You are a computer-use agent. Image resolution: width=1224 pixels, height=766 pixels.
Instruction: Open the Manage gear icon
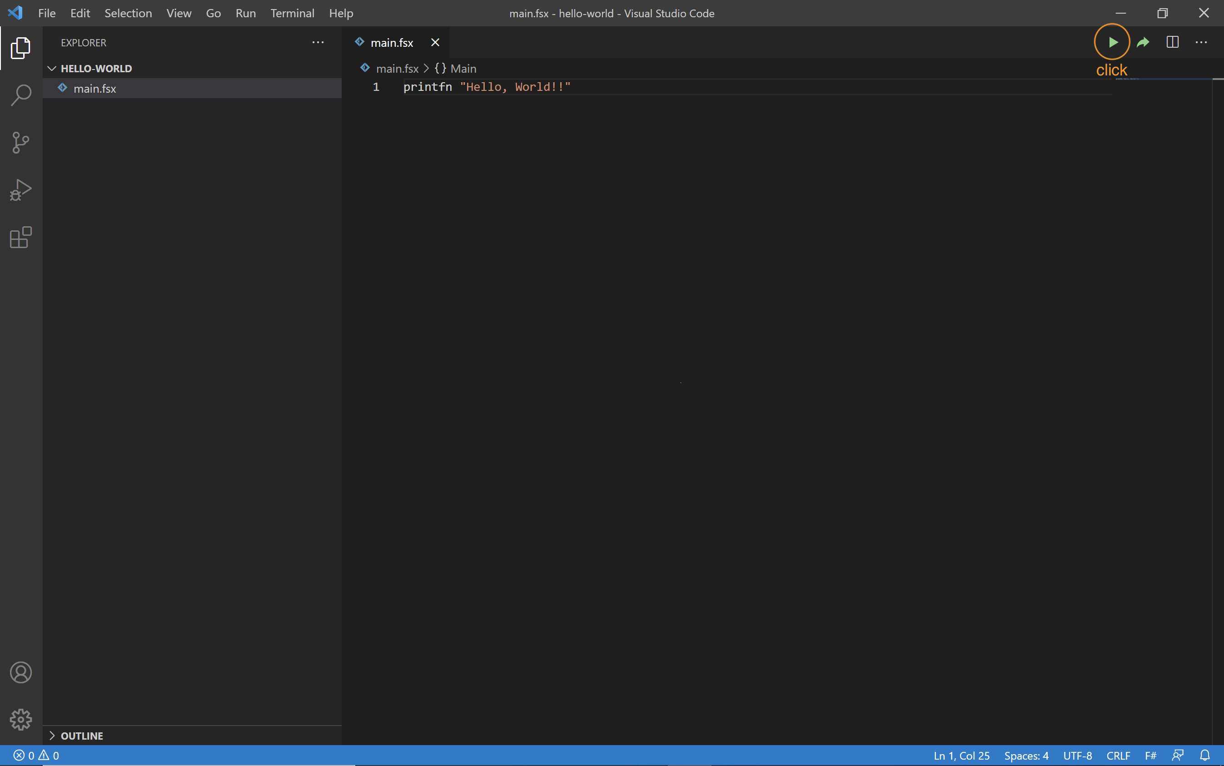click(21, 719)
